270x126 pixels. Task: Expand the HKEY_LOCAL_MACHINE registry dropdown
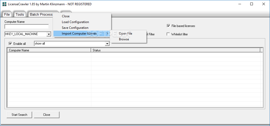pyautogui.click(x=49, y=34)
